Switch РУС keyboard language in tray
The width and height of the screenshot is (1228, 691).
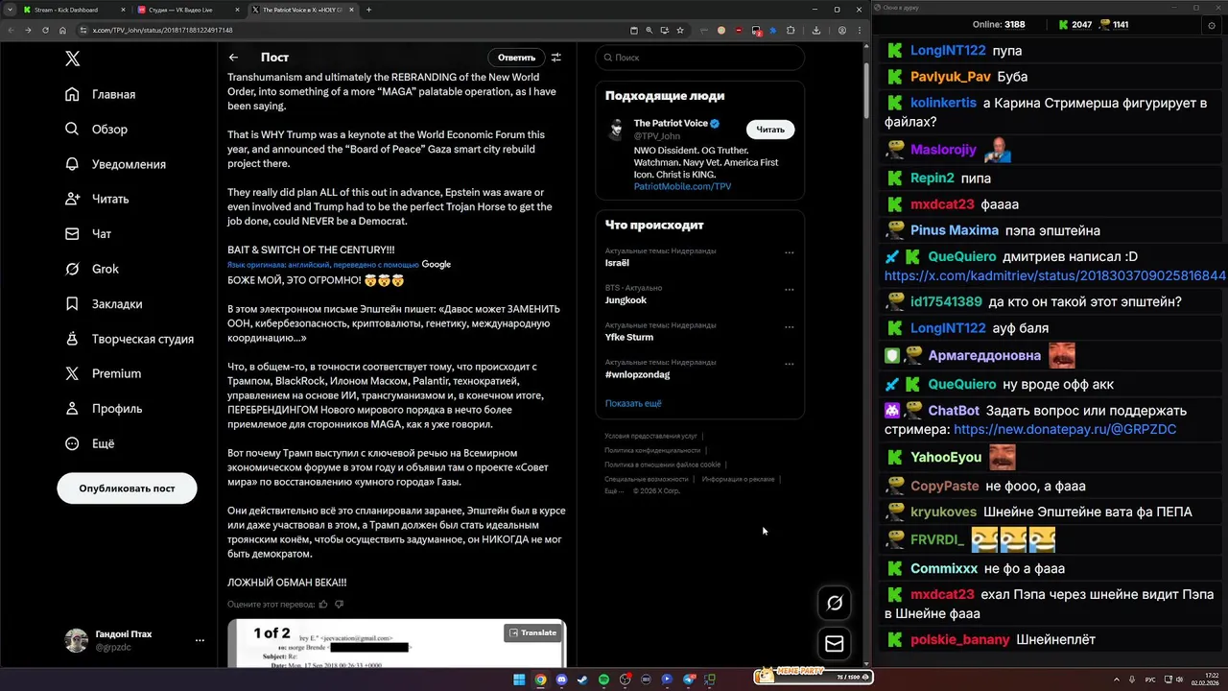pos(1150,679)
